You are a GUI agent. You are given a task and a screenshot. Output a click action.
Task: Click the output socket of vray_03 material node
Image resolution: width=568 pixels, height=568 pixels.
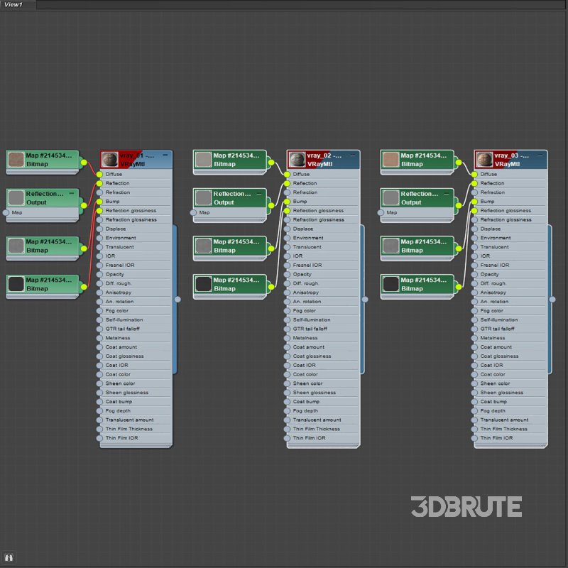pos(552,299)
